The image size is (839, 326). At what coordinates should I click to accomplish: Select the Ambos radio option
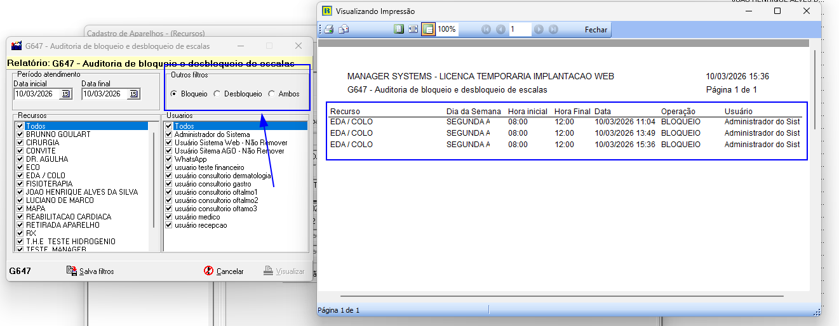point(272,94)
